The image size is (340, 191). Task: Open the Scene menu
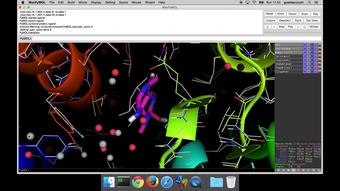[x=123, y=2]
